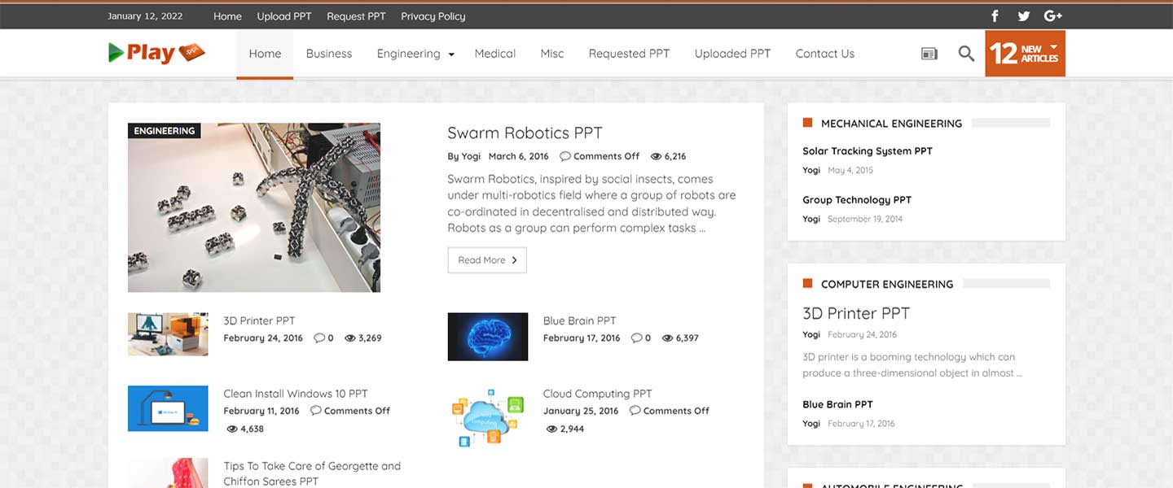Screen dimensions: 1173x488
Task: Click comment icon for Clean Install Windows 10
Action: point(316,411)
